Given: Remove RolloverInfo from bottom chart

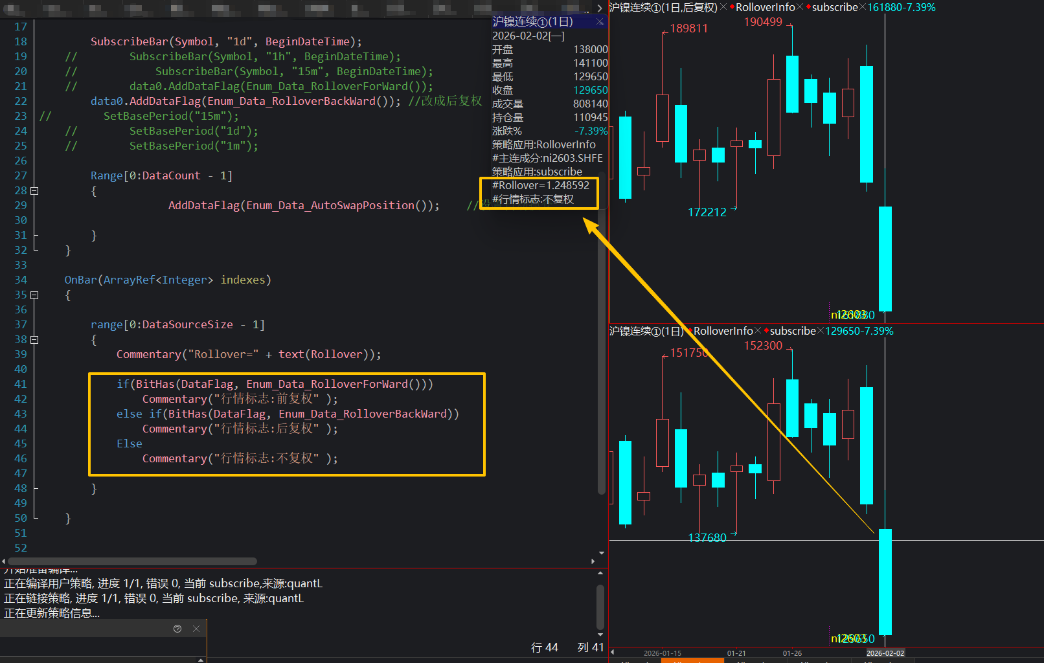Looking at the screenshot, I should (758, 331).
